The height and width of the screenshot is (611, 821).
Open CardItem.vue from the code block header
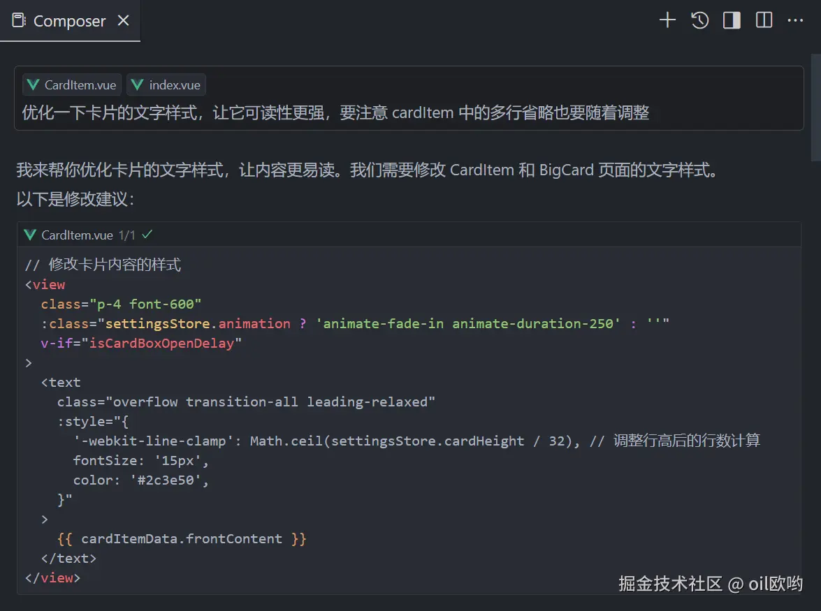pyautogui.click(x=77, y=235)
